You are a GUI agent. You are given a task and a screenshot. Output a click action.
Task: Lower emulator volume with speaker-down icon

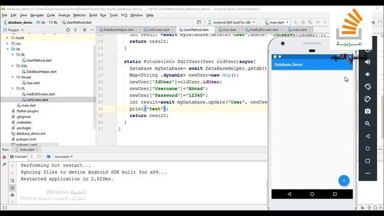368,74
